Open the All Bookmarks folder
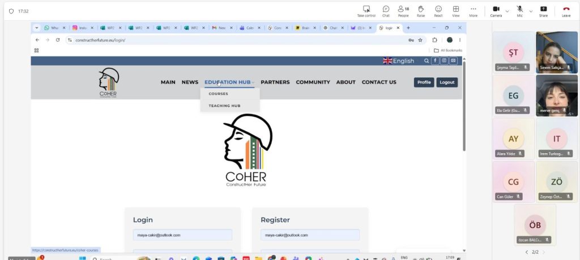Screen dimensions: 580x260 448,50
